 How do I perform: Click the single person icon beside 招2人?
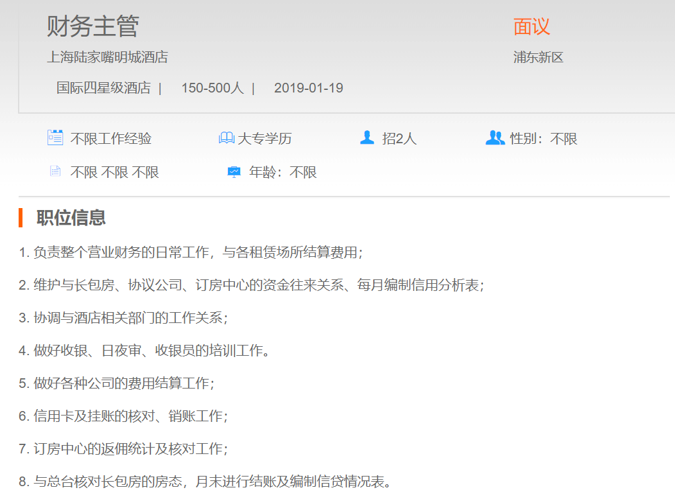tap(367, 137)
